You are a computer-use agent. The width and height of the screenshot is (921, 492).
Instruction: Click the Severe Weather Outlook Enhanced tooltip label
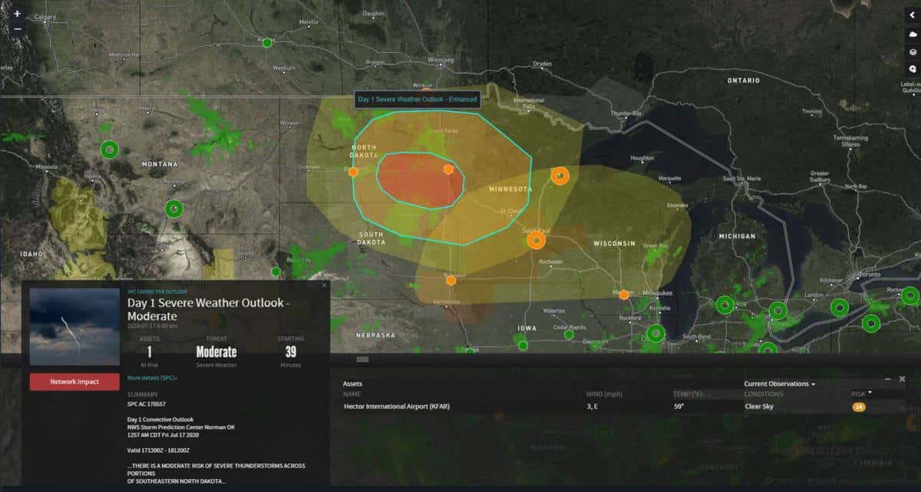tap(417, 100)
